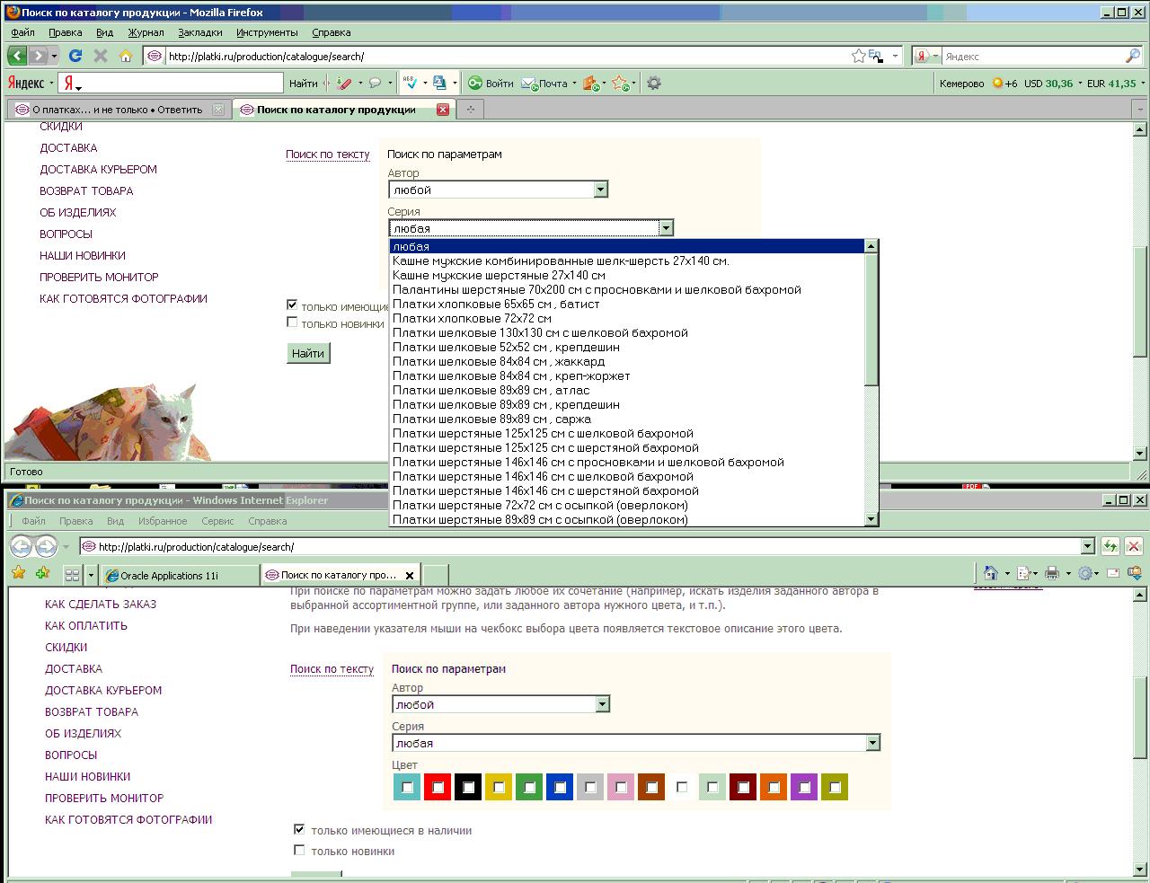
Task: Open the Серия dropdown in IE window
Action: (871, 743)
